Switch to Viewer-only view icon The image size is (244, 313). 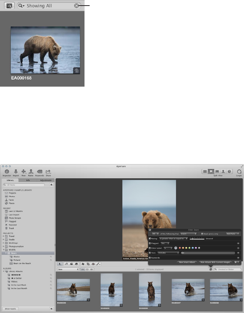[217, 172]
